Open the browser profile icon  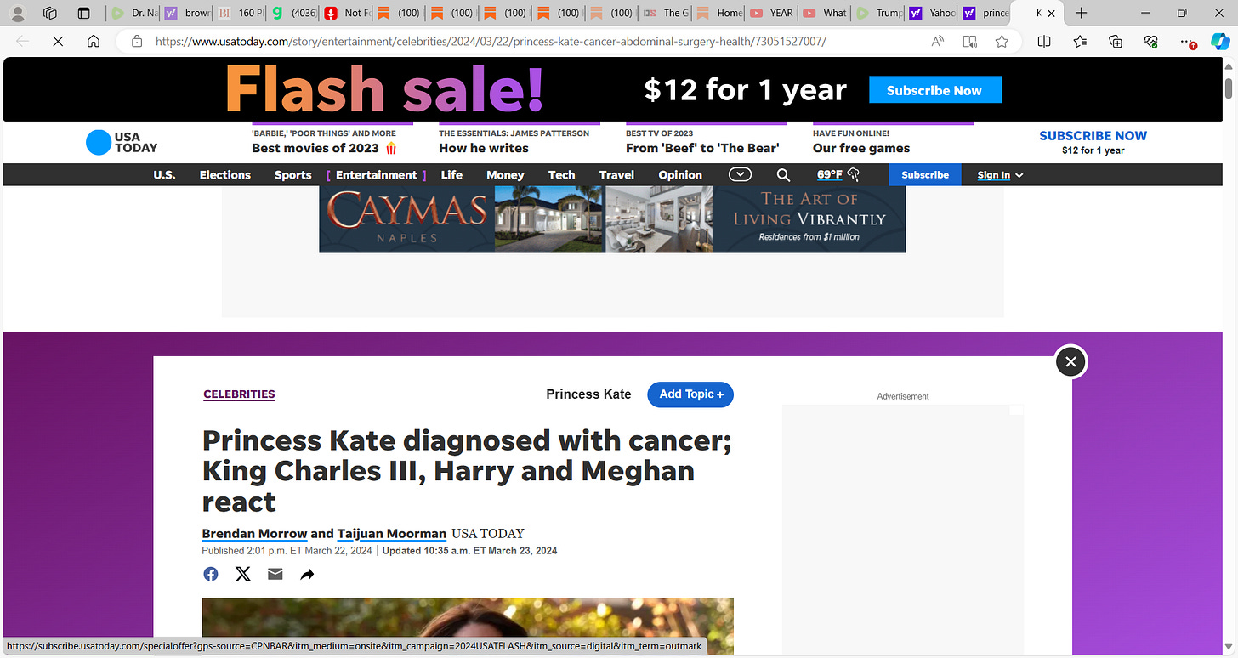pyautogui.click(x=17, y=14)
